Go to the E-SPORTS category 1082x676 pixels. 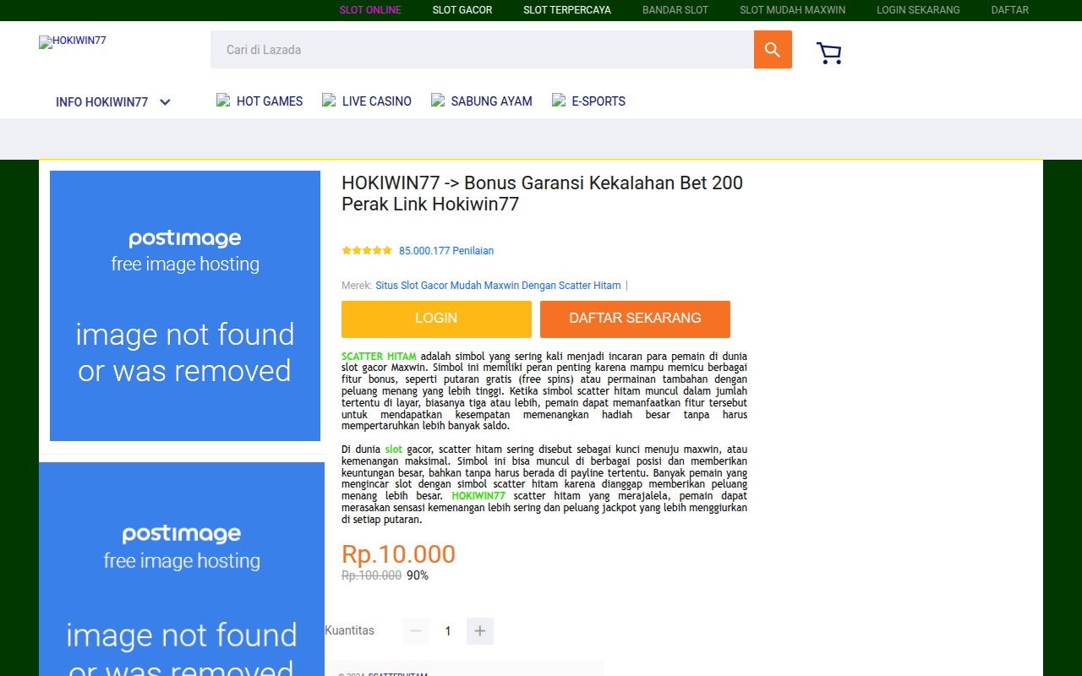point(598,101)
